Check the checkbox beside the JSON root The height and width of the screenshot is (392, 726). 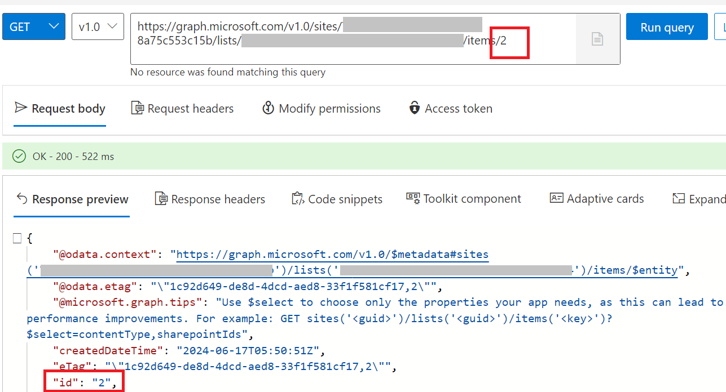[17, 238]
